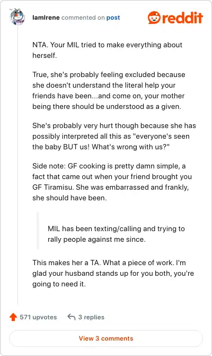Click the "True, she's probably feeling excluded" paragraph

pos(109,90)
